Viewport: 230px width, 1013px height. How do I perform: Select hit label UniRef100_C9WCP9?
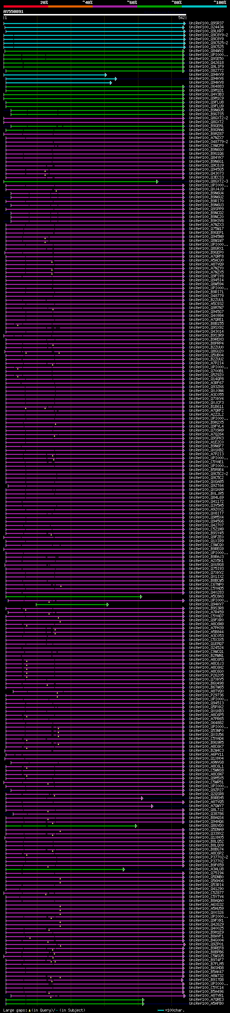click(206, 146)
